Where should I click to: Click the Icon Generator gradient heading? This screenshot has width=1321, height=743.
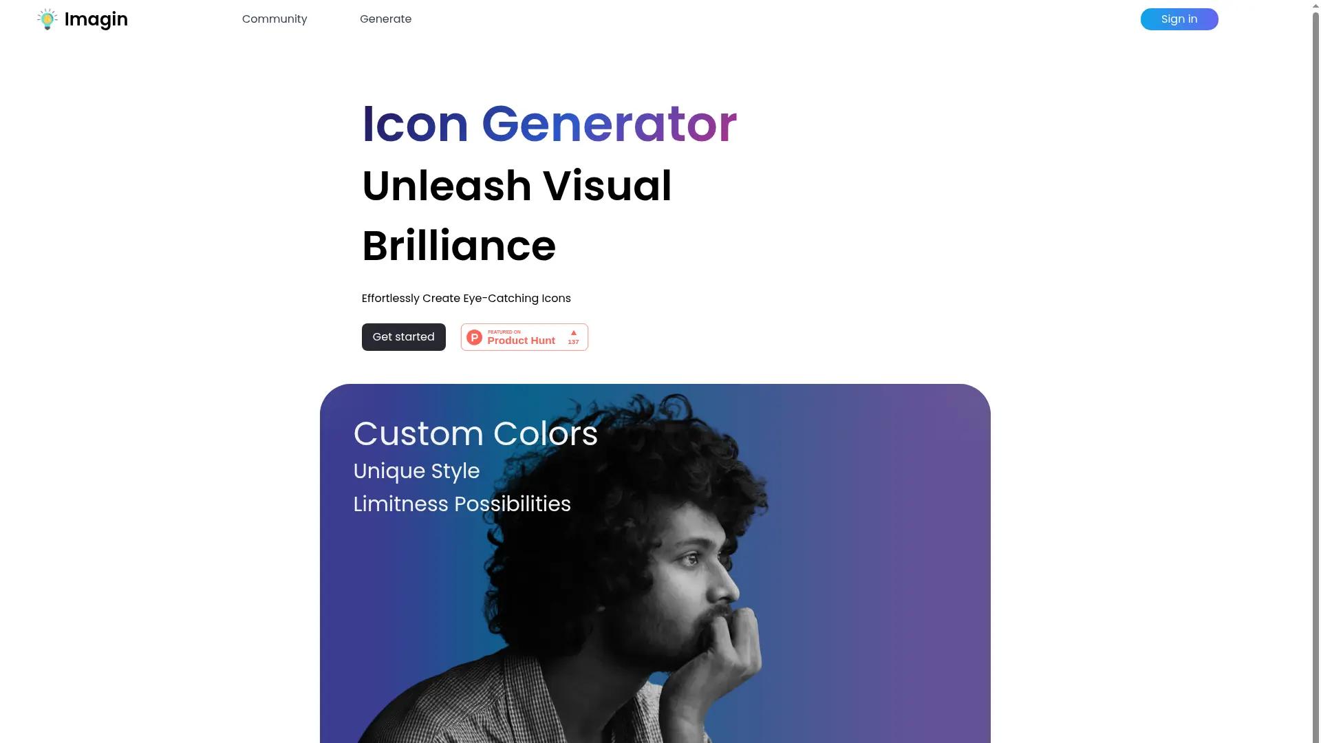tap(549, 125)
